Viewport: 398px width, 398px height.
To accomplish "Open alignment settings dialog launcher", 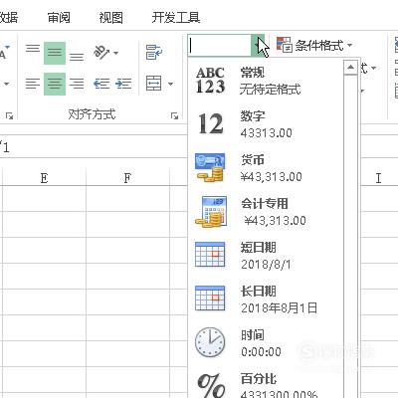I will coord(174,115).
